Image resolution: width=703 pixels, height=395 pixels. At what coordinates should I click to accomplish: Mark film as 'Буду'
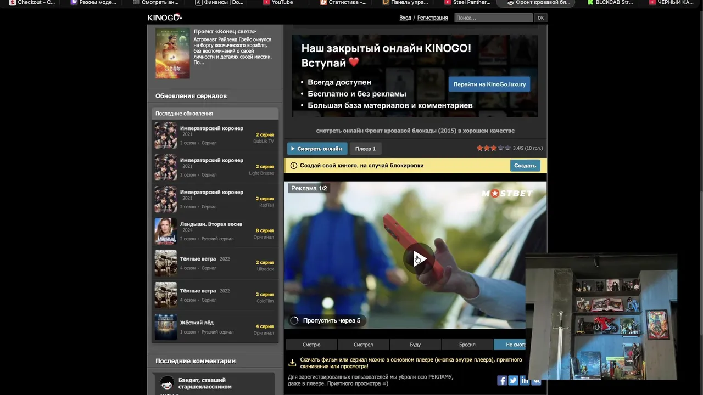pyautogui.click(x=415, y=345)
